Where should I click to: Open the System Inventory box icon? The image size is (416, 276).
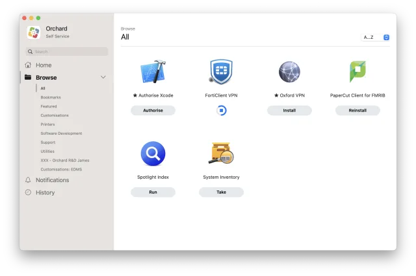221,154
